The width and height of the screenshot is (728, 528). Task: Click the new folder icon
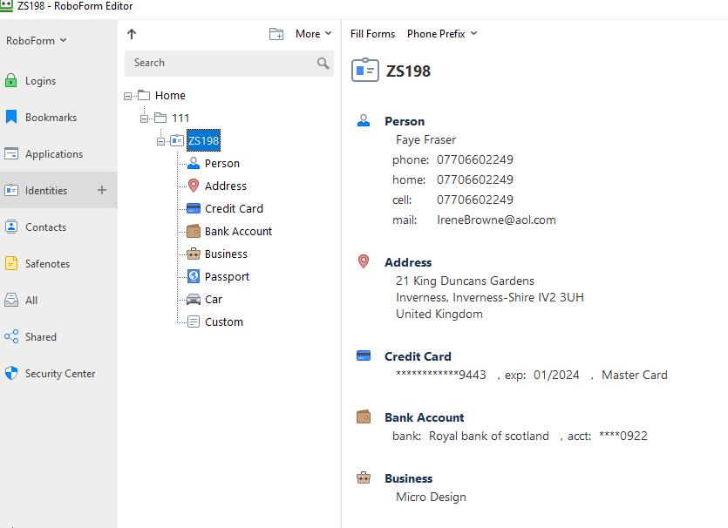tap(276, 34)
